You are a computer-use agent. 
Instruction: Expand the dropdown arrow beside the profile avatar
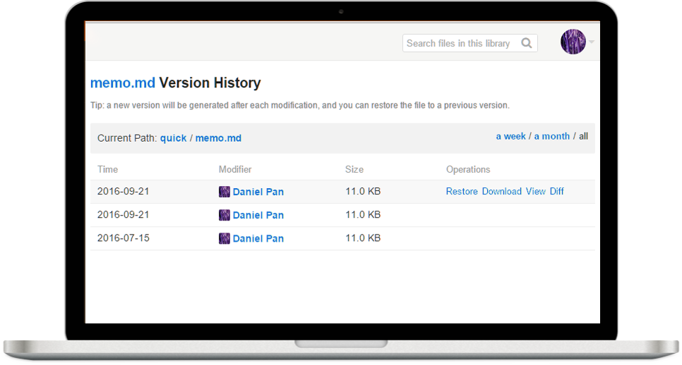pos(592,42)
